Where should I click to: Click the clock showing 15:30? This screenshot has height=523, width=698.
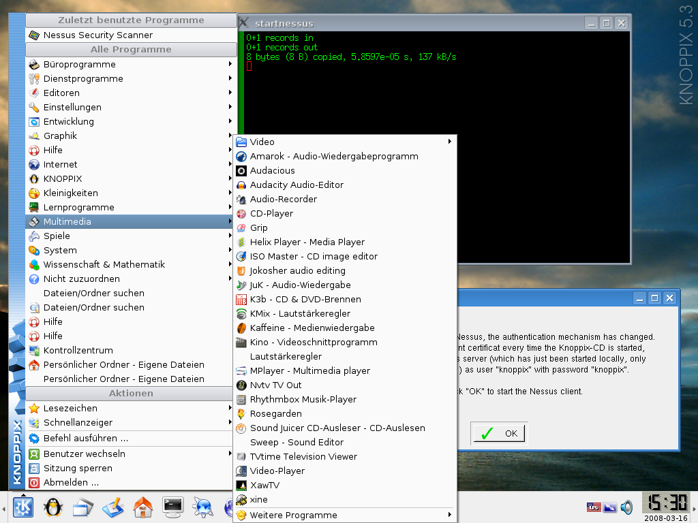pos(667,503)
